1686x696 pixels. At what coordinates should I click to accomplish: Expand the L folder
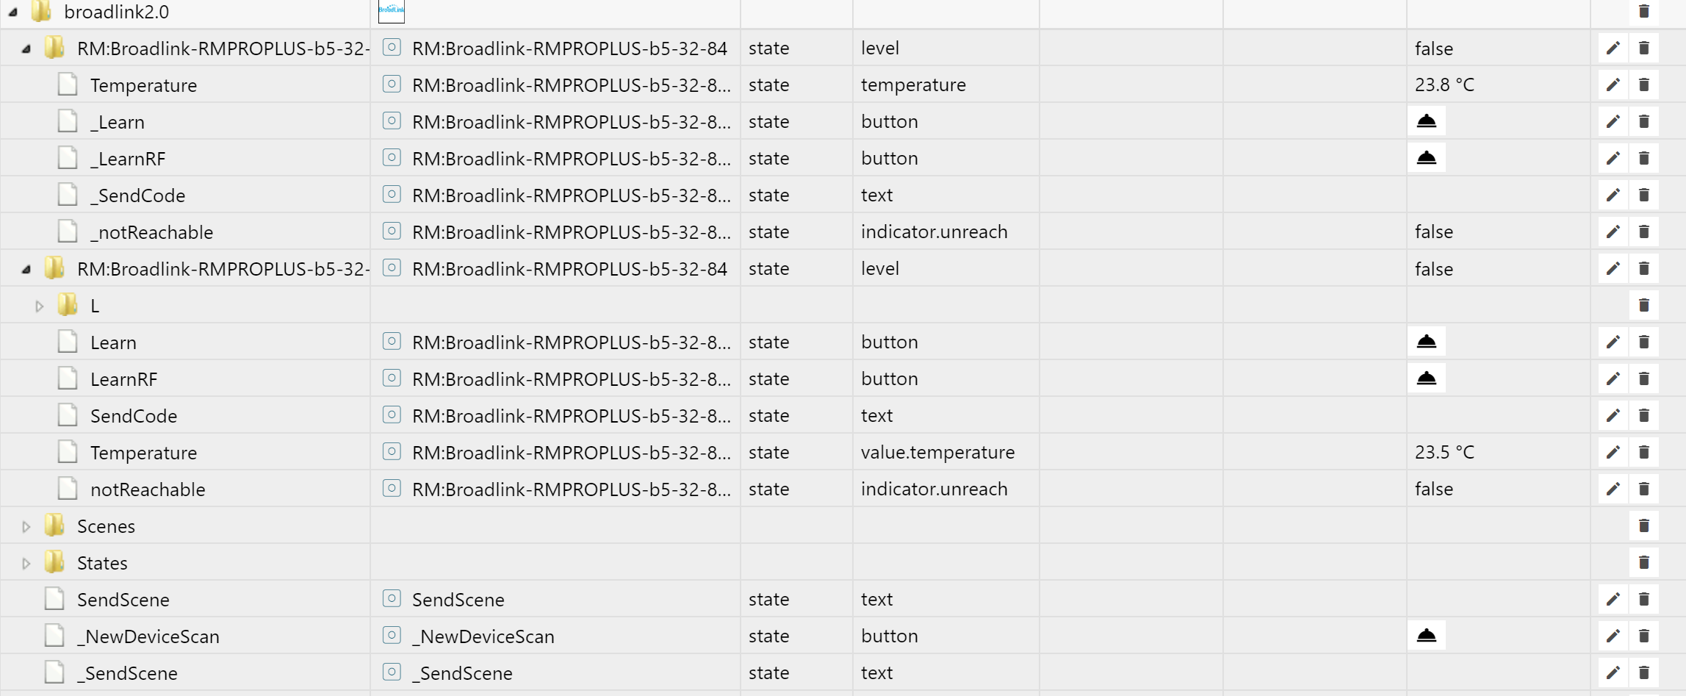pos(40,306)
